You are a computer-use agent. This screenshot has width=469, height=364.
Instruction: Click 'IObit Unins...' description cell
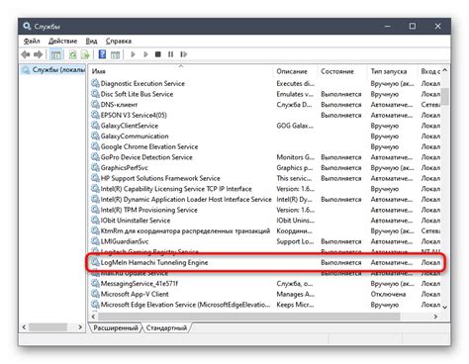(x=295, y=221)
